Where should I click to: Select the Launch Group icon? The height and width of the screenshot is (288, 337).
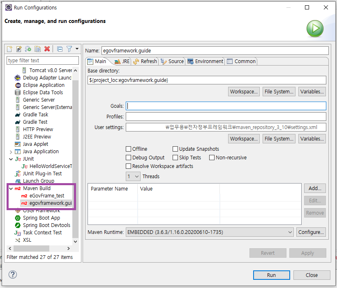click(x=18, y=181)
